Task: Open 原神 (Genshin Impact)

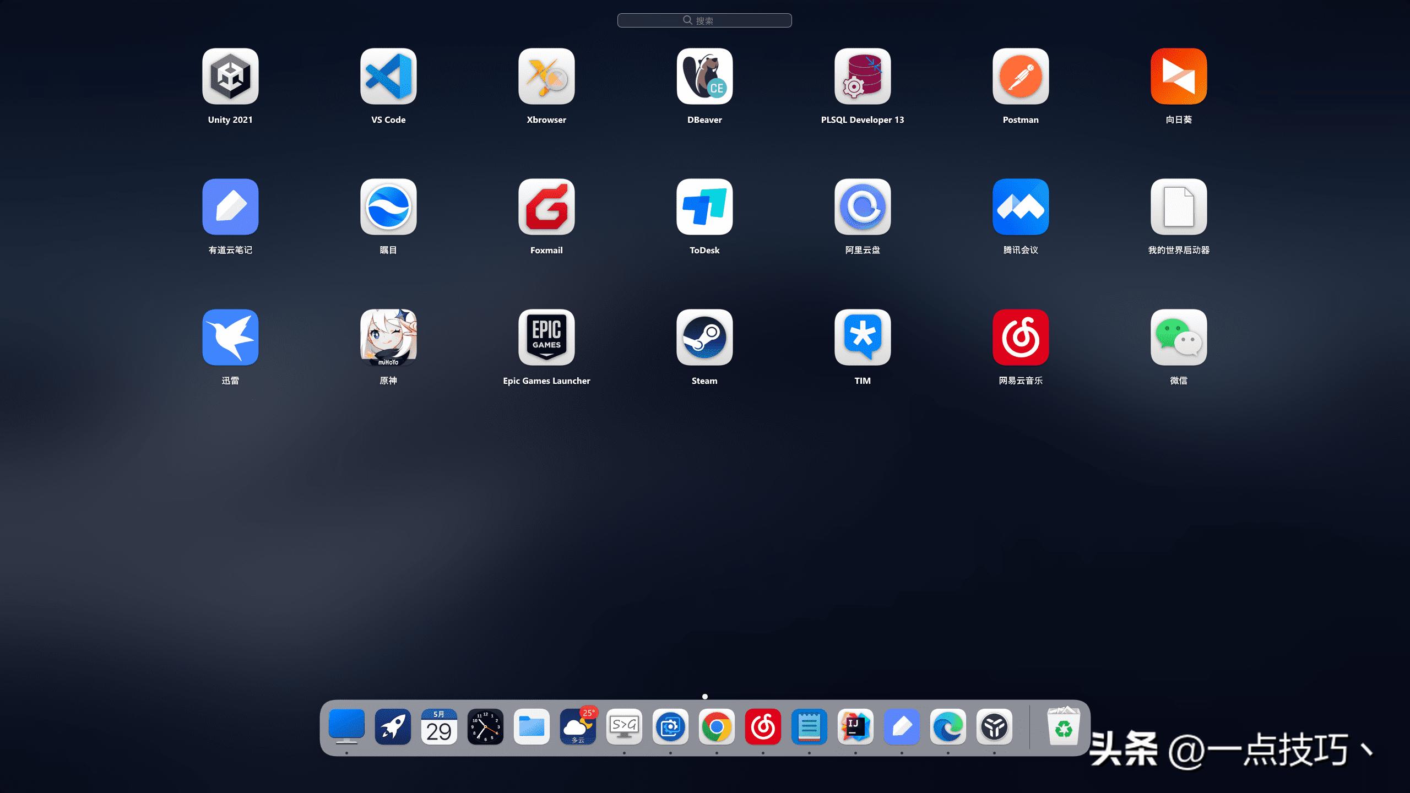Action: (x=388, y=338)
